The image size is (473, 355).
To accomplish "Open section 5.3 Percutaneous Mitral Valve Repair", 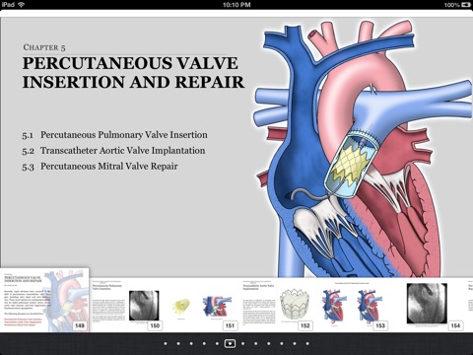I will [100, 167].
